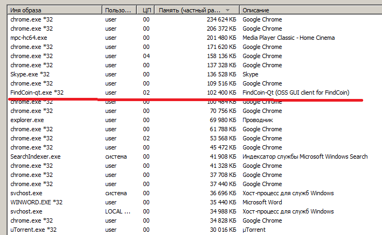Screen dimensions: 382x235
Task: Click the Media Player Classic - Home Cinema description
Action: point(288,38)
